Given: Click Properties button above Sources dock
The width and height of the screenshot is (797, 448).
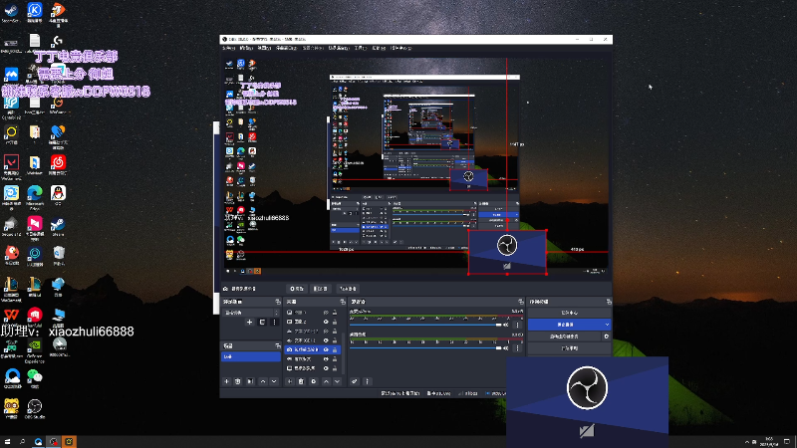Looking at the screenshot, I should (297, 289).
